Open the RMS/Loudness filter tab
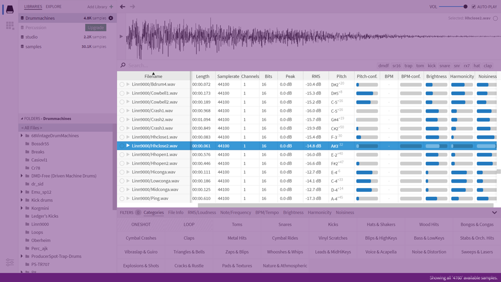Screen dimensions: 501x282 201,213
